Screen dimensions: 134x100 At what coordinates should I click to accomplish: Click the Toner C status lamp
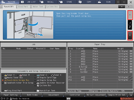(35, 75)
